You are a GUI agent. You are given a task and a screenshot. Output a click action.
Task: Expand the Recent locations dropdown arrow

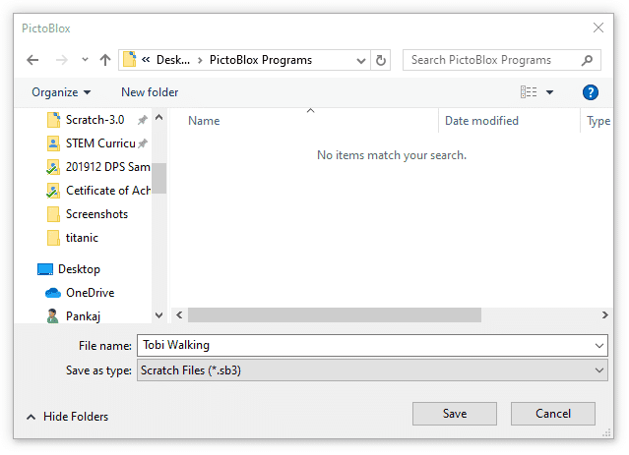pos(86,60)
